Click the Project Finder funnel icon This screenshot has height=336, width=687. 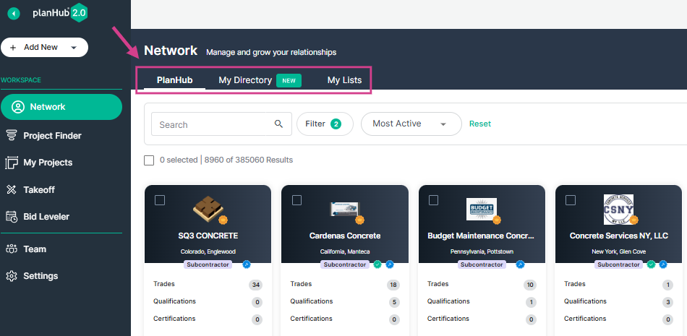pyautogui.click(x=11, y=136)
